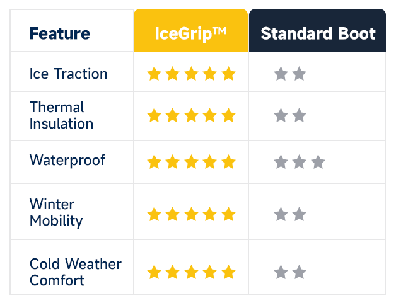Click the Standard Boot column header
Screen dimensions: 396x303
317,30
